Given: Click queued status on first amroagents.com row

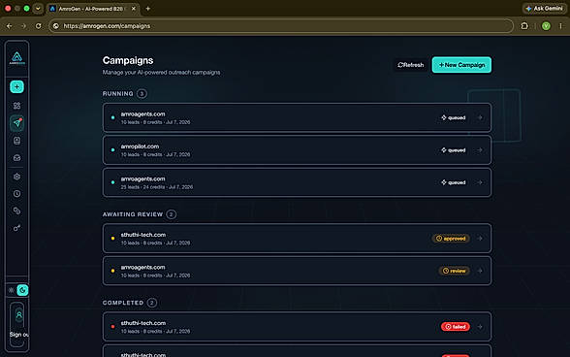Looking at the screenshot, I should [x=454, y=117].
